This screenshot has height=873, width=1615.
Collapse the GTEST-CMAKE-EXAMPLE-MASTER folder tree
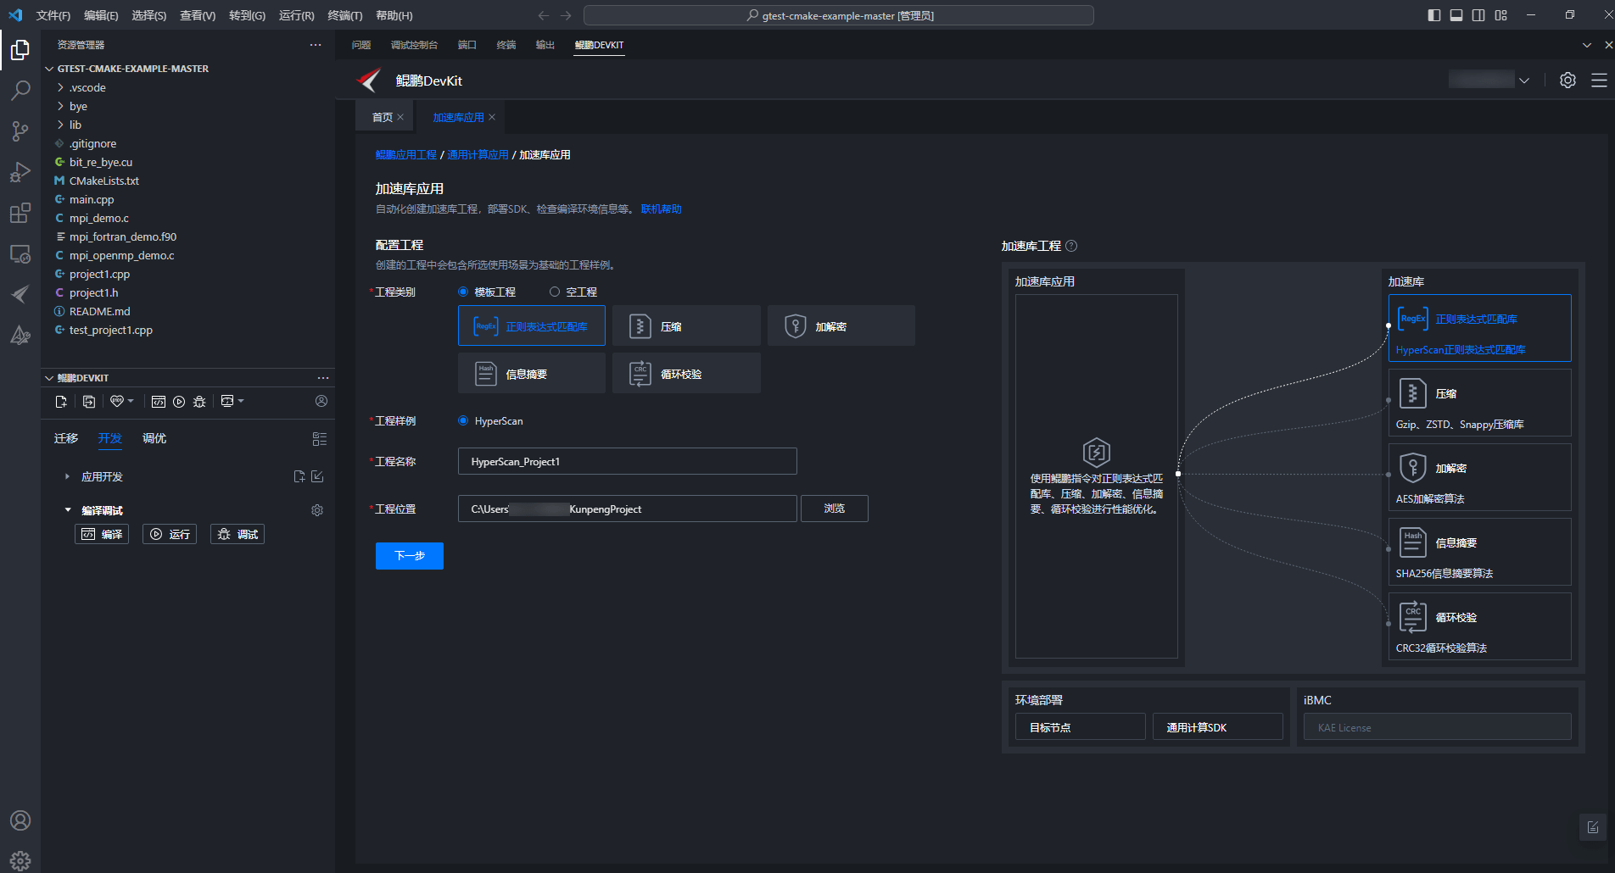pos(49,69)
